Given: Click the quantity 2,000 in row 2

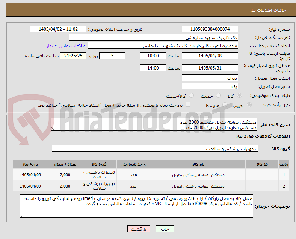Looking at the screenshot, I should click(x=65, y=186).
